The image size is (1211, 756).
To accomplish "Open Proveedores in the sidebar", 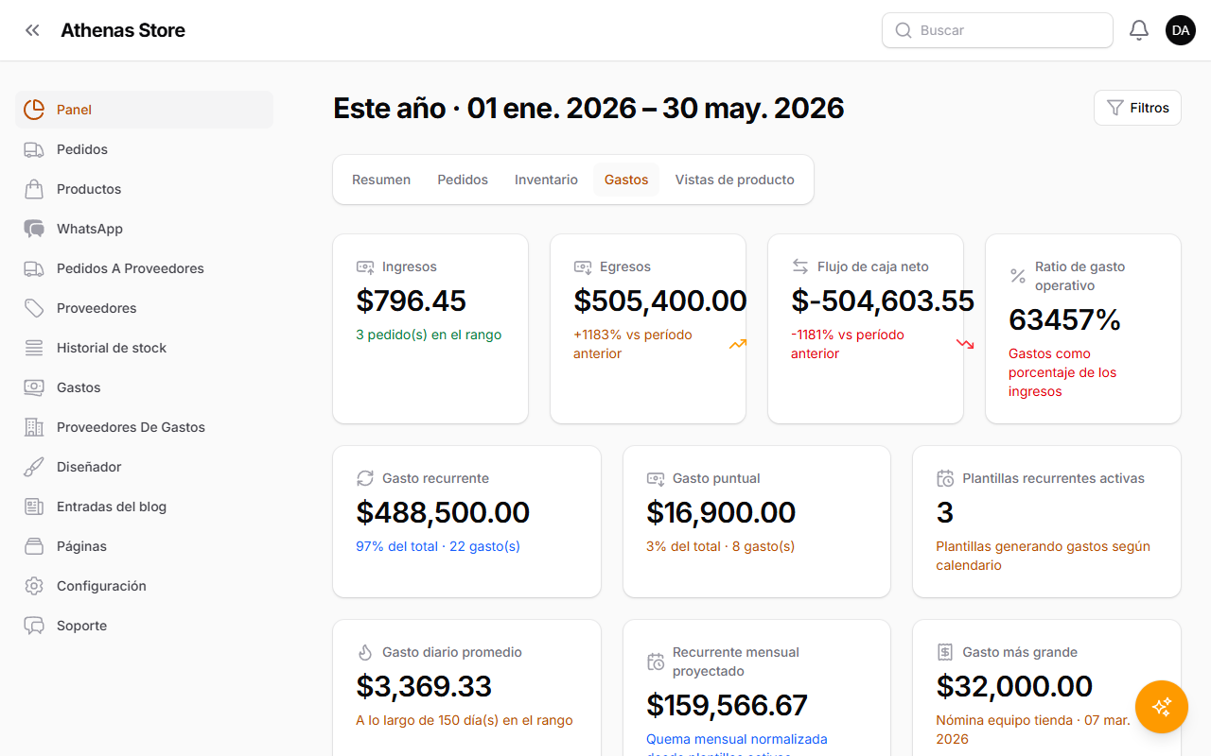I will tap(145, 308).
